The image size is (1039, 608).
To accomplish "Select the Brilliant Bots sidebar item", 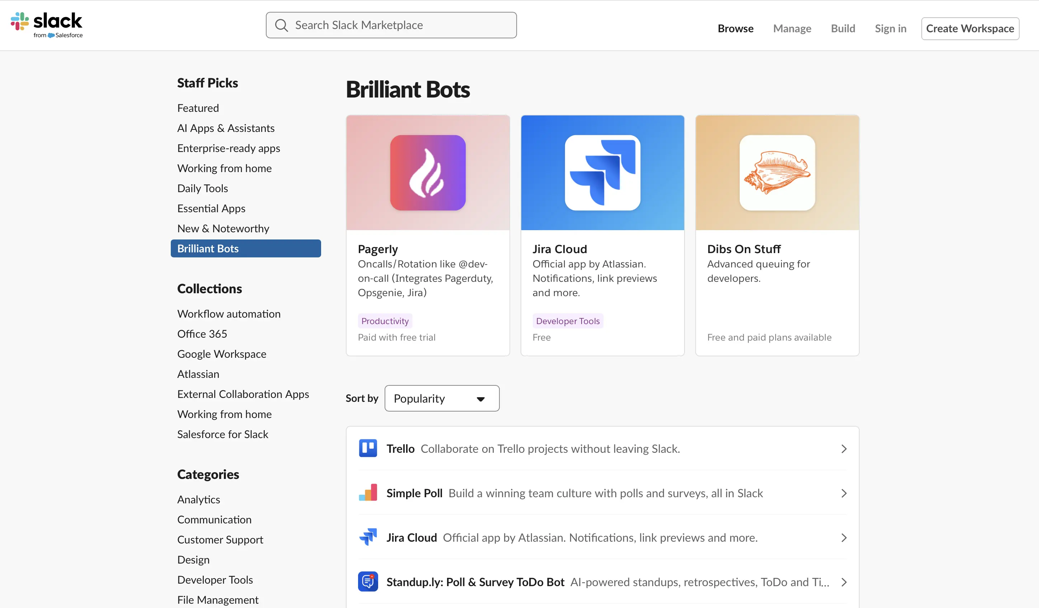I will [x=208, y=248].
